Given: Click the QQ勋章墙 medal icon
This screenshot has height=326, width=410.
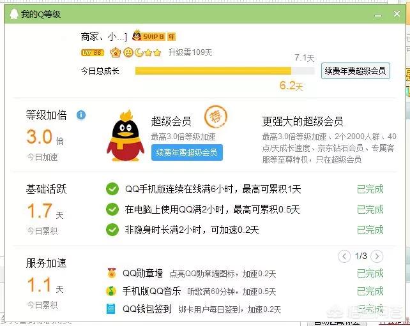Looking at the screenshot, I should (112, 273).
